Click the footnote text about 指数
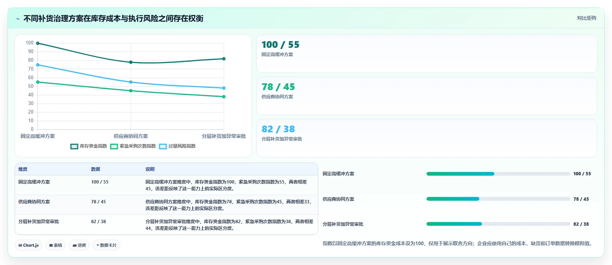The width and height of the screenshot is (612, 265). (458, 243)
